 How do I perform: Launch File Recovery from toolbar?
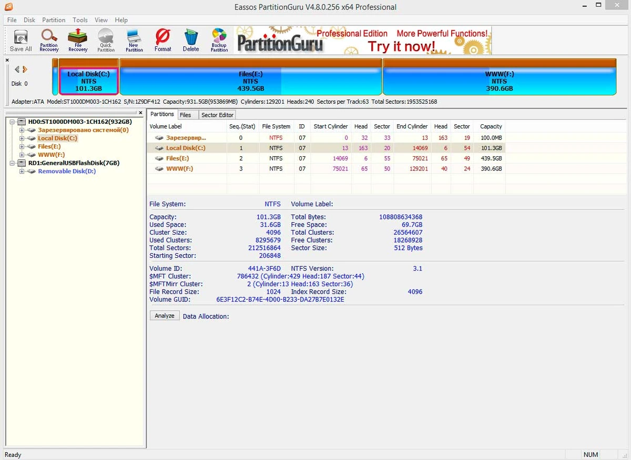[78, 40]
